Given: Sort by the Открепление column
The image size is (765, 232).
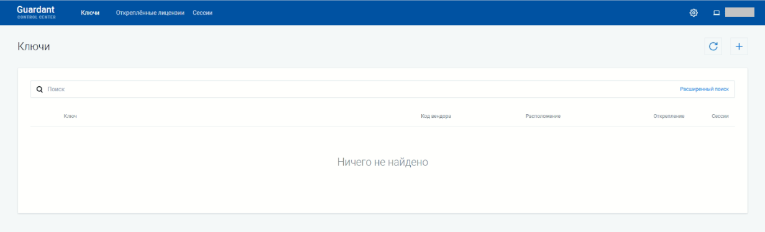Looking at the screenshot, I should [669, 116].
